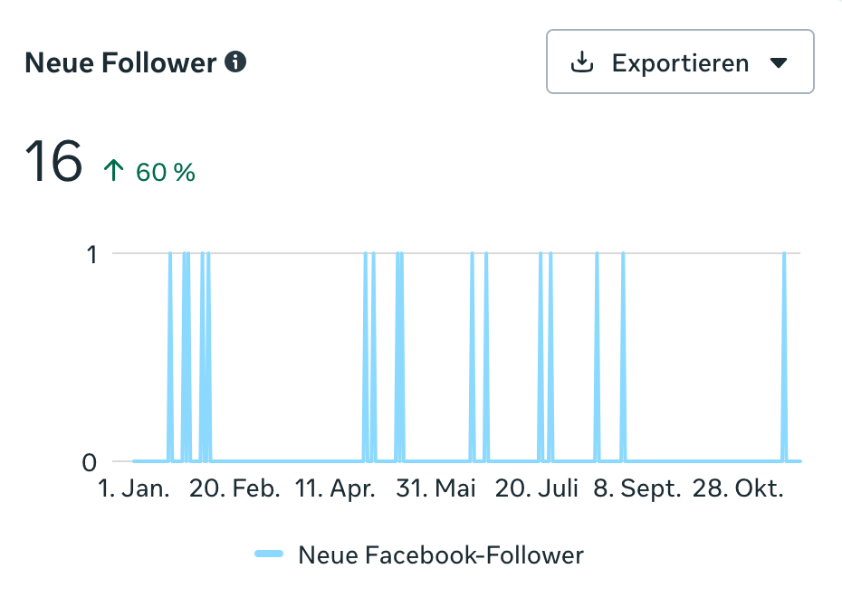Viewport: 842px width, 597px height.
Task: Toggle the Neue Facebook-Follower legend label
Action: pos(441,554)
